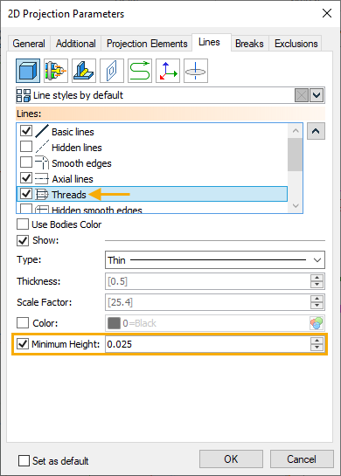Enable the Hidden smooth edges checkbox

click(x=26, y=208)
